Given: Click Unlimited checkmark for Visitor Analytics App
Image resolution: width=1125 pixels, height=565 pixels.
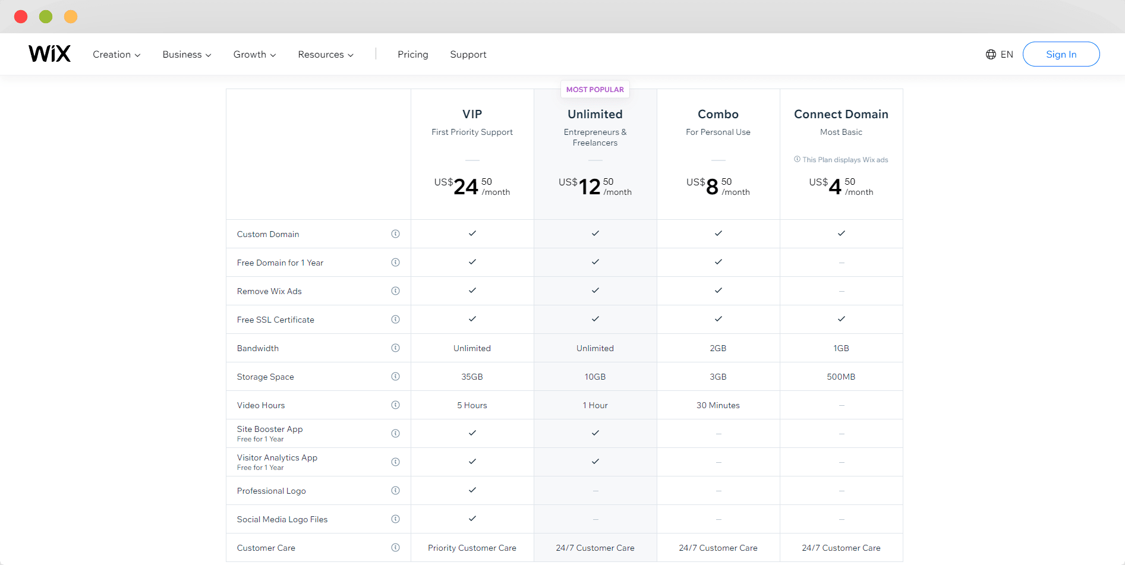Looking at the screenshot, I should 595,462.
